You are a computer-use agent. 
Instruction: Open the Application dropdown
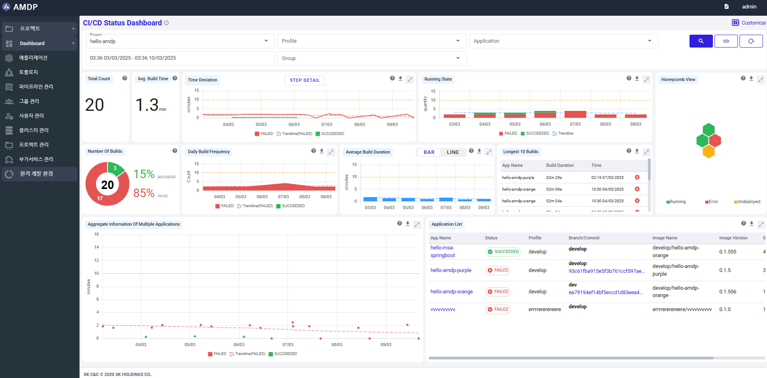(564, 41)
